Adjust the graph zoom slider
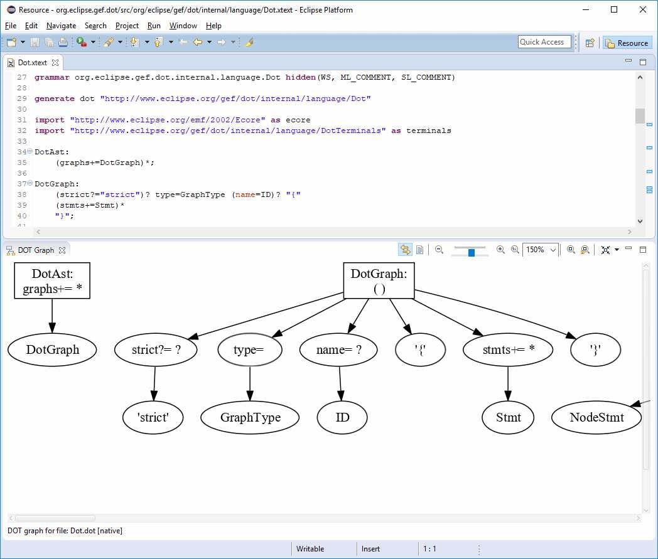Screen dimensions: 658x559 (x=472, y=250)
